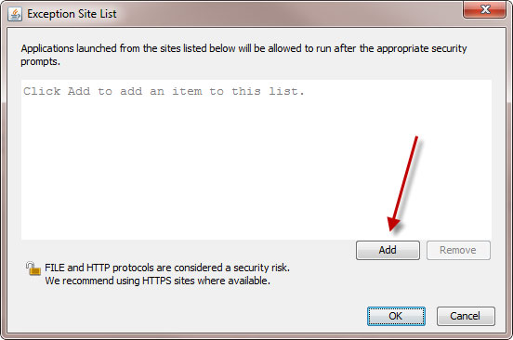Click the greyed-out Remove button
The image size is (513, 340).
458,250
